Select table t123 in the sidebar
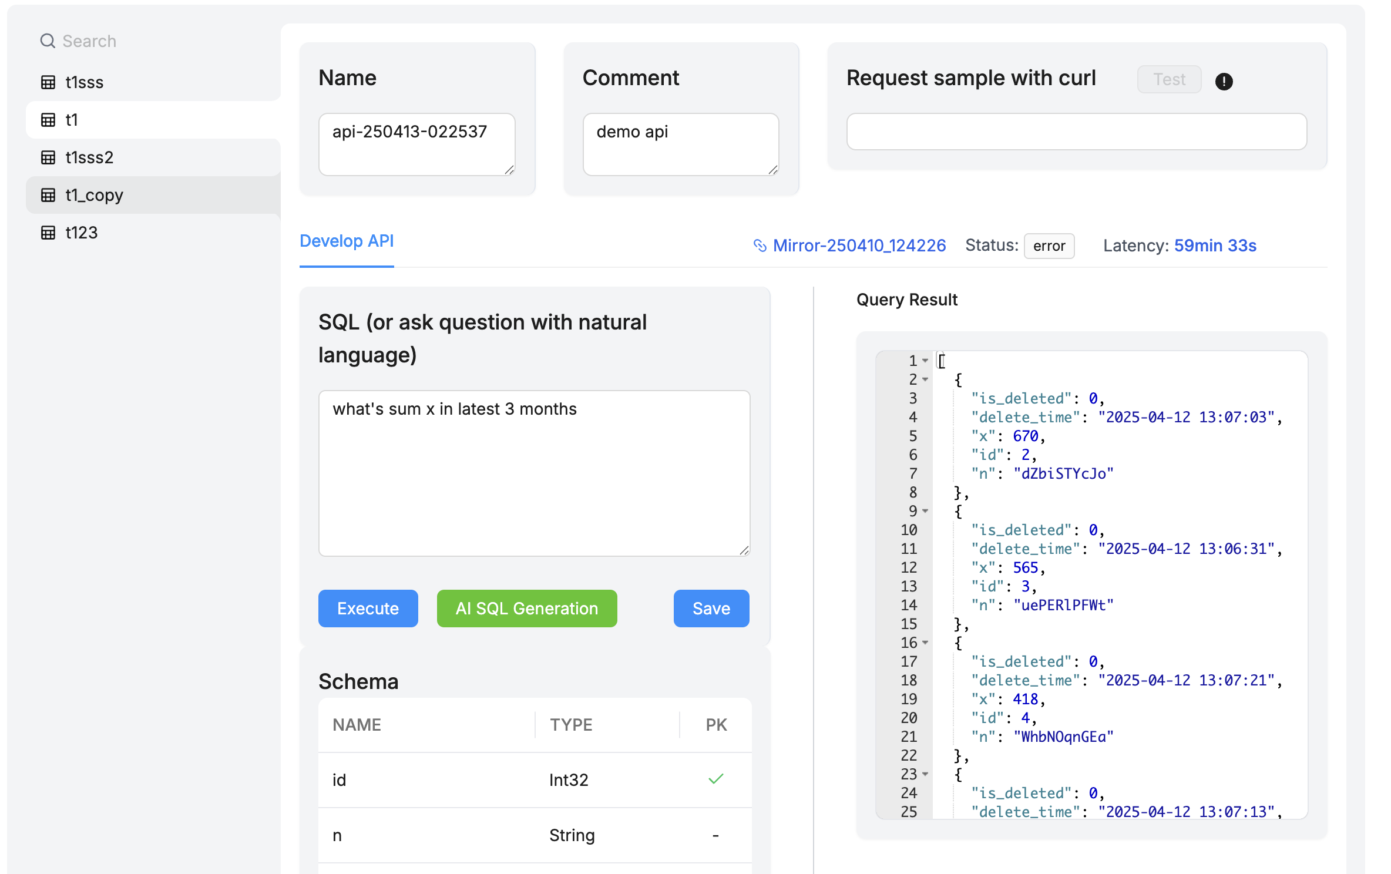Image resolution: width=1391 pixels, height=874 pixels. (153, 233)
